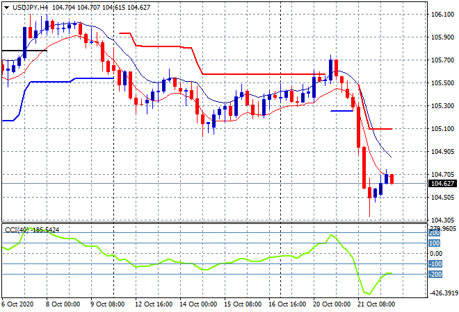Click the CCI(40) -185.5424 indicator label
Image resolution: width=459 pixels, height=312 pixels.
click(32, 230)
